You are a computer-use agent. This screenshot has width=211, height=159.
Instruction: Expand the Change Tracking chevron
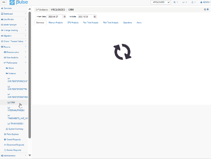pos(26,30)
